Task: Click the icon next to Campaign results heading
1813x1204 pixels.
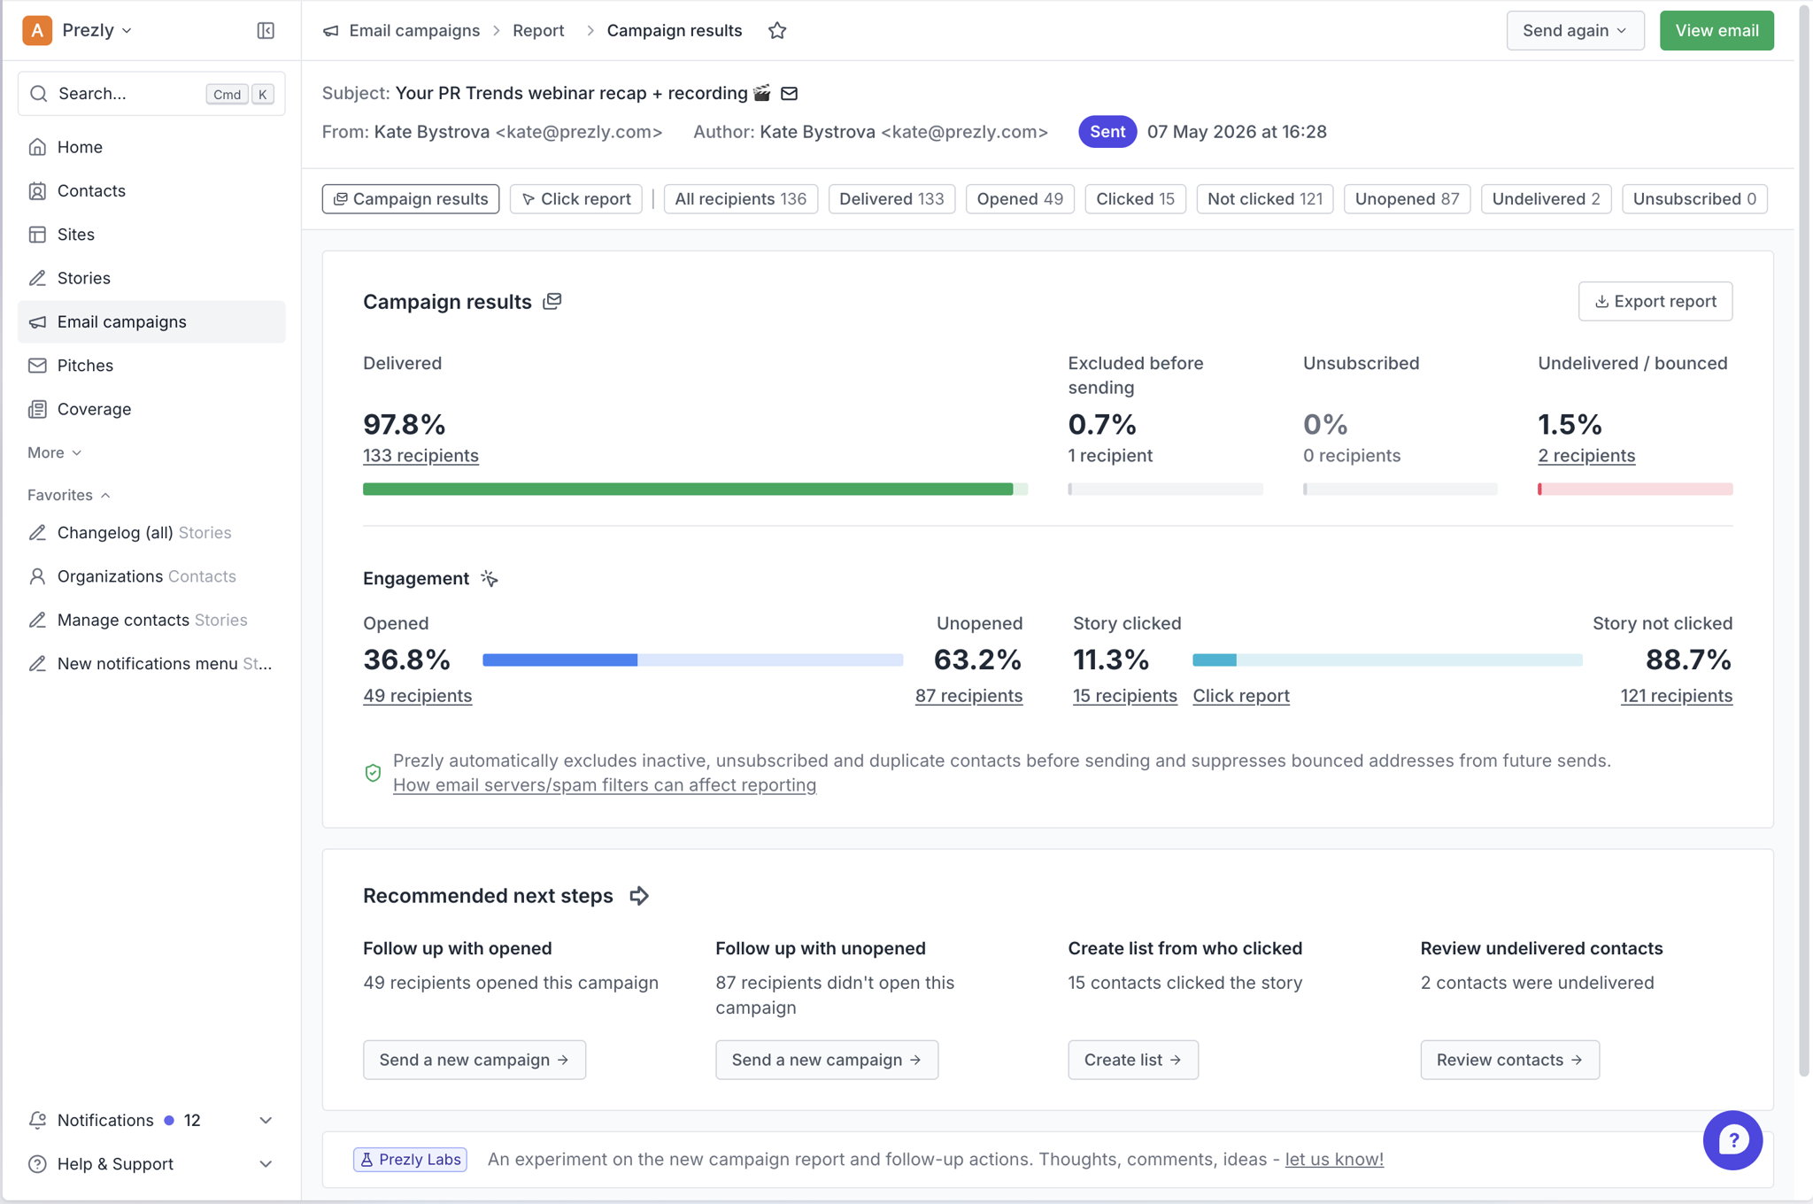Action: (552, 301)
